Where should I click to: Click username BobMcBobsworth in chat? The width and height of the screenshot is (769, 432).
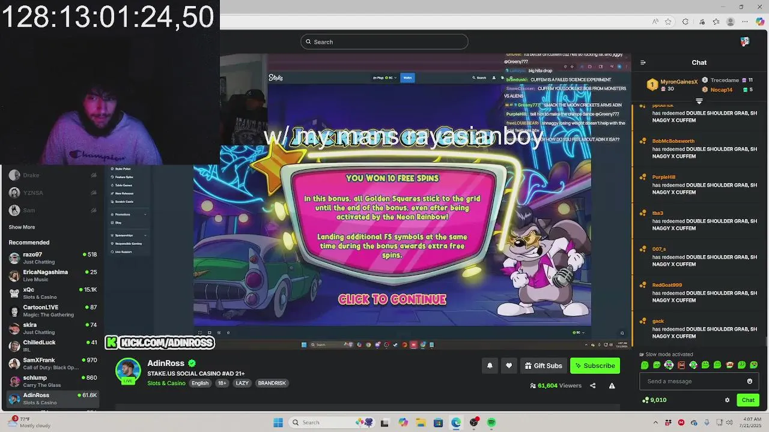(x=673, y=141)
